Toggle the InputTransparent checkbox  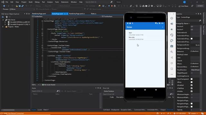coord(192,79)
